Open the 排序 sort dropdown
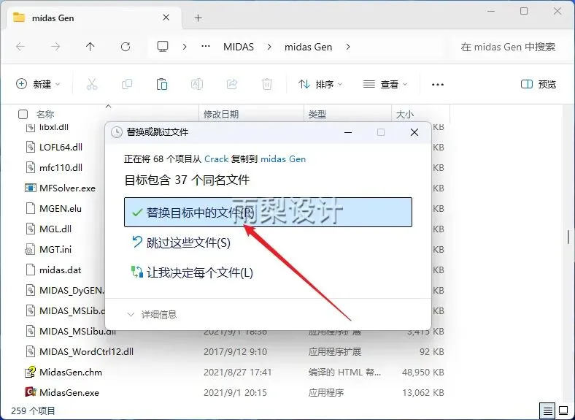 point(320,85)
